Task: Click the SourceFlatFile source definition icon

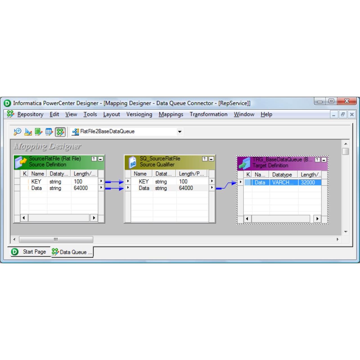Action: (x=20, y=161)
